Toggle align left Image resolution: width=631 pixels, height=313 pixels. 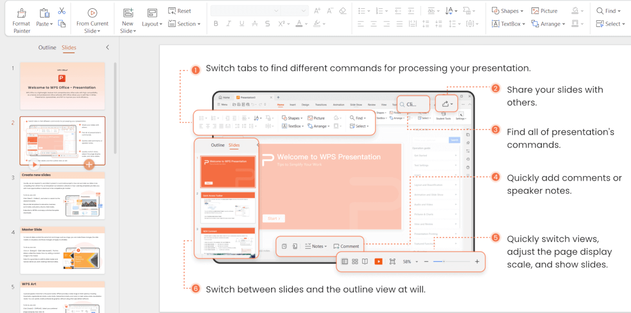pos(361,24)
